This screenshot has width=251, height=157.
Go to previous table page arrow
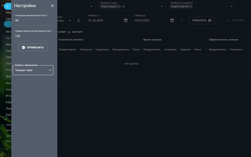[x=237, y=78]
